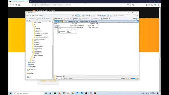Click the Folder Tree pin icon
Image resolution: width=169 pixels, height=95 pixels.
(51, 21)
